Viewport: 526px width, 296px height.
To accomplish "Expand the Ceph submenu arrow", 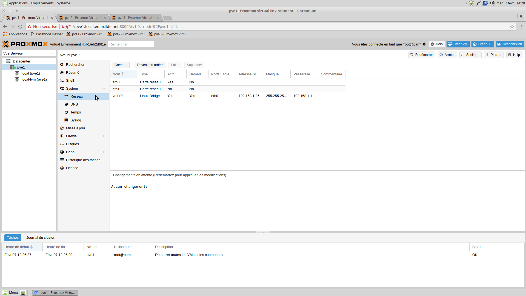I will (104, 152).
